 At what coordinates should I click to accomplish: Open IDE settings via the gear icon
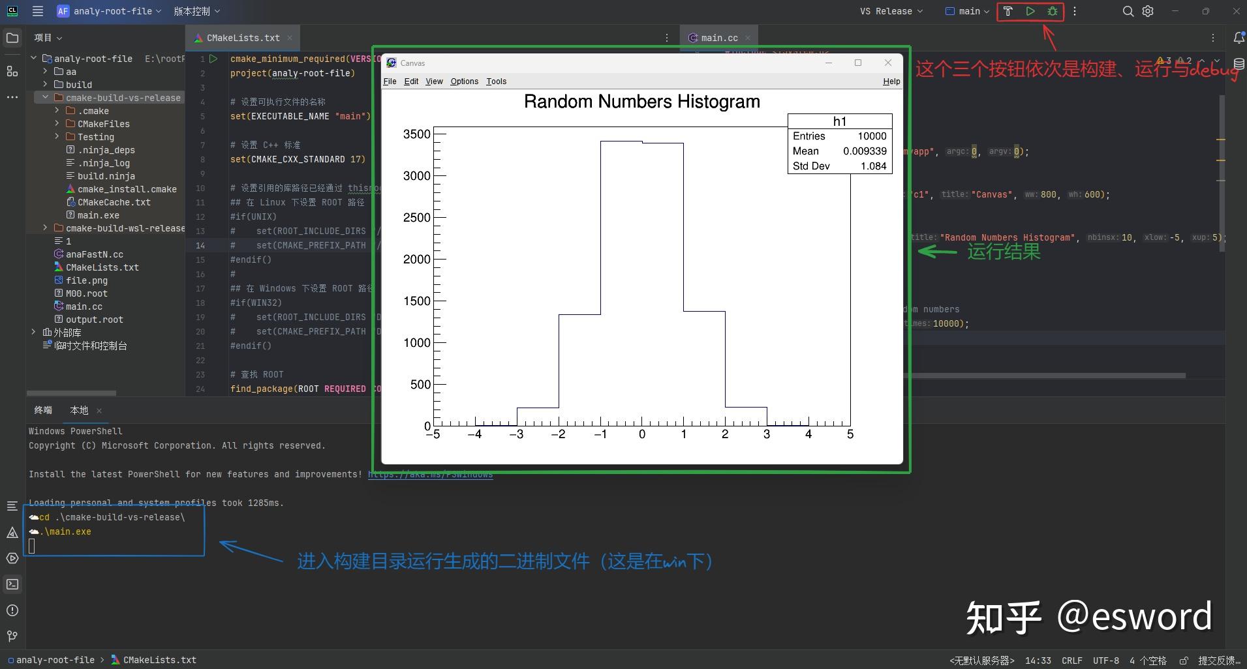pos(1148,11)
